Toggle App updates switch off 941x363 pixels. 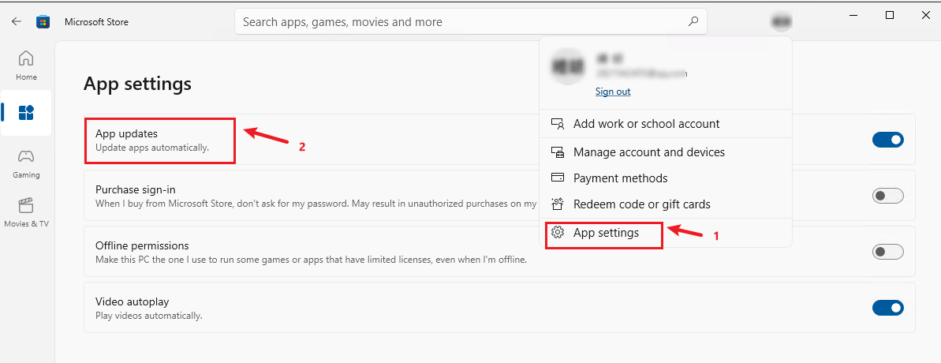(887, 140)
